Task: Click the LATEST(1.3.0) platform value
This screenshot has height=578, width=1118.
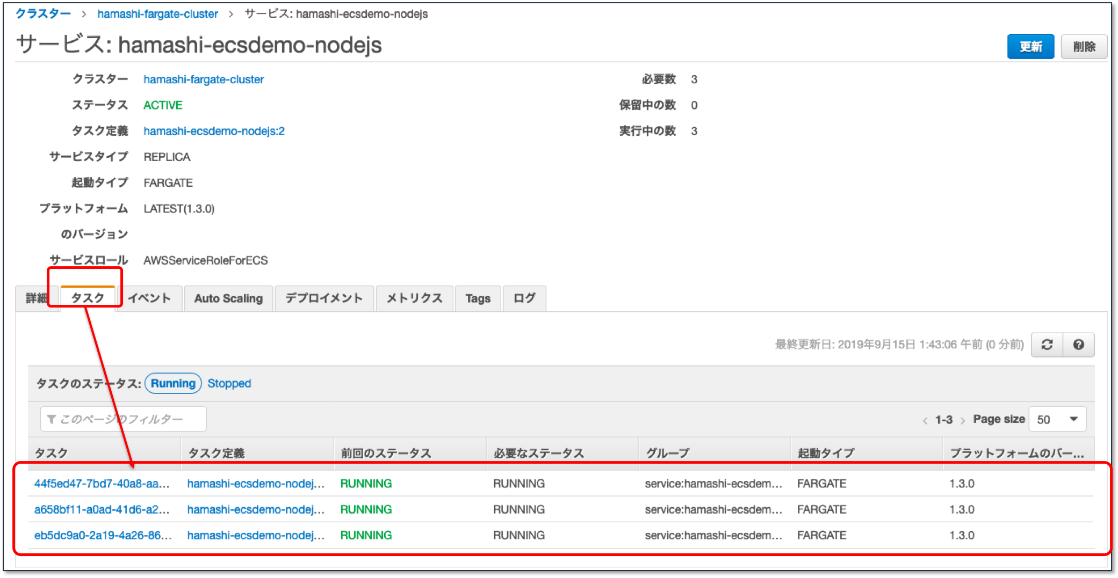Action: click(179, 209)
